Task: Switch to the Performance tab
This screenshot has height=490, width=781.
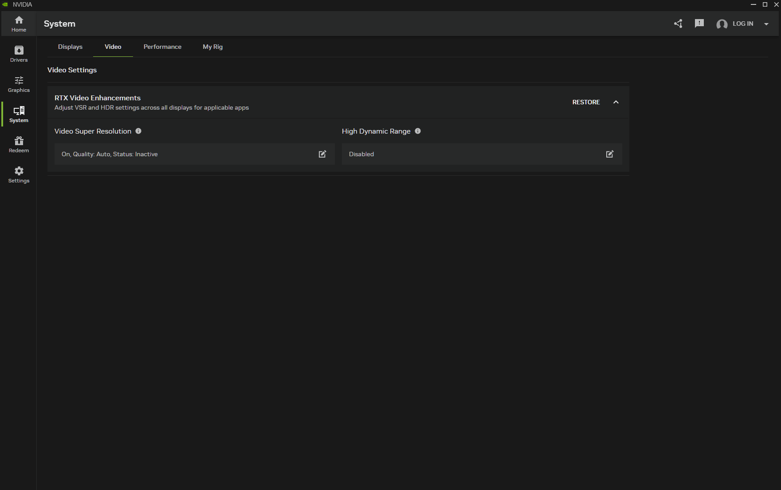Action: pos(162,47)
